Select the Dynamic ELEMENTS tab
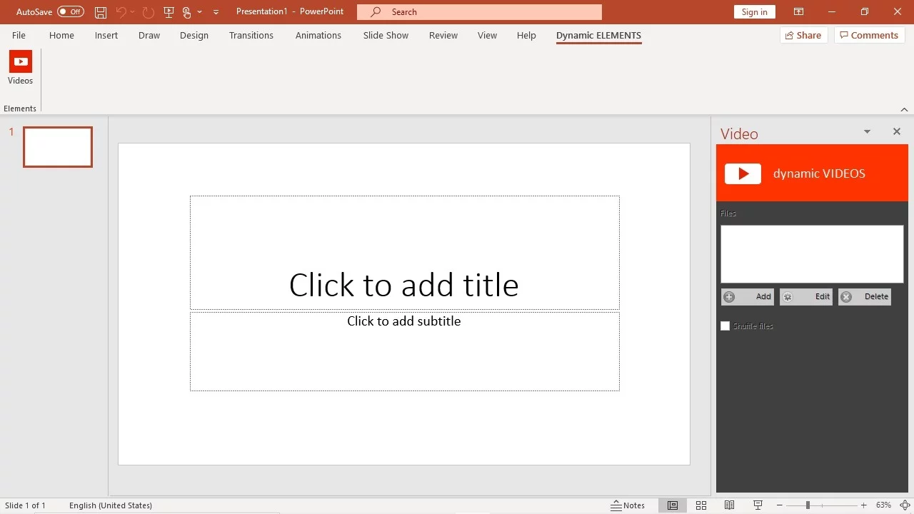This screenshot has height=514, width=914. (x=598, y=35)
